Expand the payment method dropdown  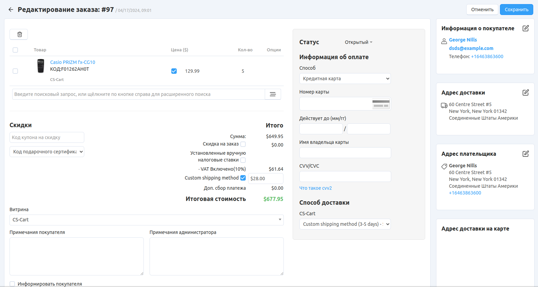[x=345, y=79]
